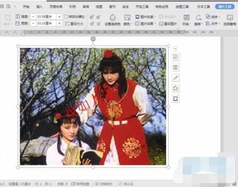238x187 pixels.
Task: Click the word count 字数: 0
Action: pos(62,184)
